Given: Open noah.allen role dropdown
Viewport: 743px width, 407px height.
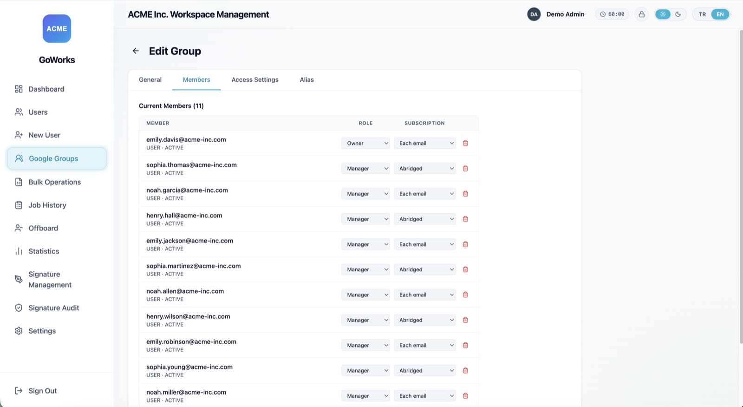Looking at the screenshot, I should pyautogui.click(x=365, y=295).
